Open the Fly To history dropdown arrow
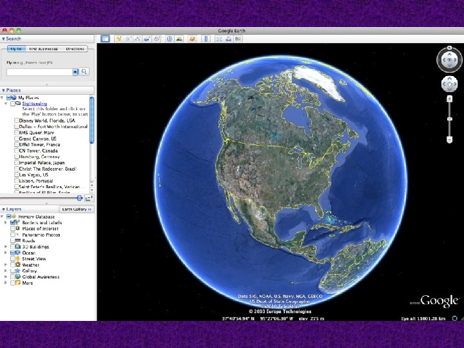 click(75, 72)
